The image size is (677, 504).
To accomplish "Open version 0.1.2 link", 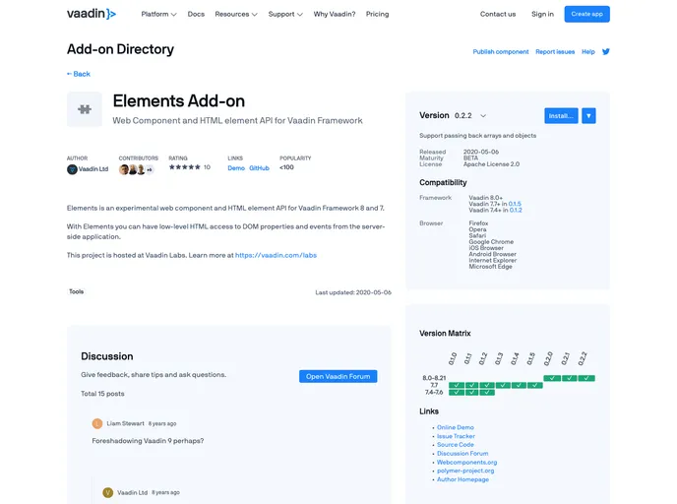I will click(x=516, y=211).
